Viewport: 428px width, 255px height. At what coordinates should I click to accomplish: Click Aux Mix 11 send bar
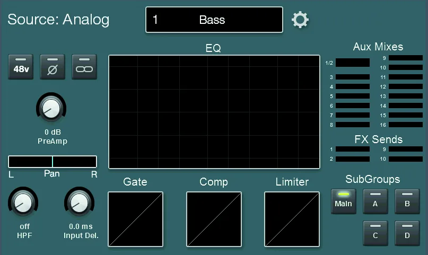406,77
